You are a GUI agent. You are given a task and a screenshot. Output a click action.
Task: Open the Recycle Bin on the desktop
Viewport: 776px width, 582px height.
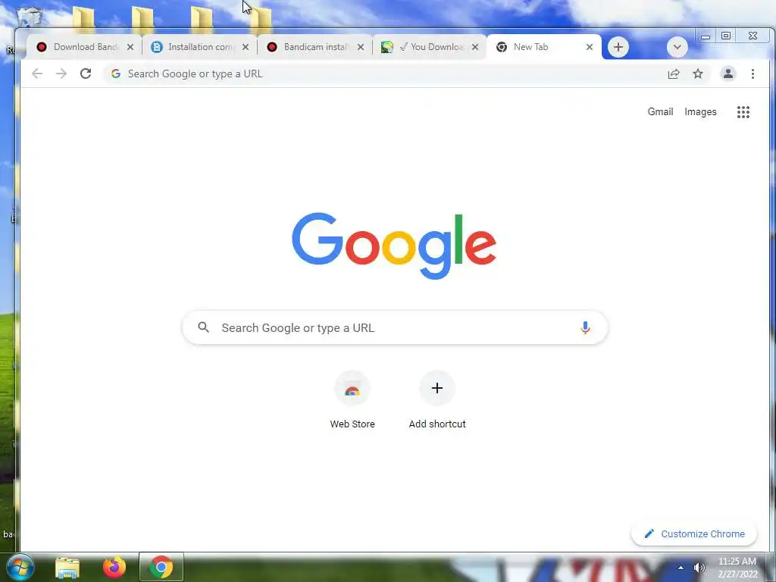[29, 16]
